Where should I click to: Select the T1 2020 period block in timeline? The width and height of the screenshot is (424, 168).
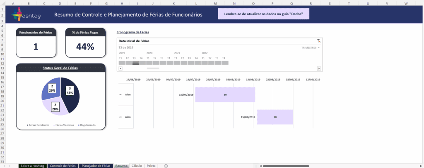pos(149,63)
